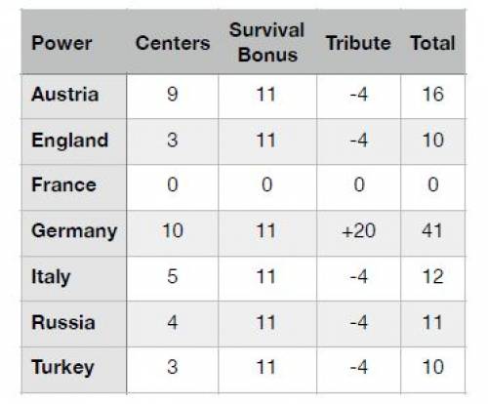Select Germany's total of 41
Viewport: 488px width, 404px height.
pyautogui.click(x=432, y=230)
